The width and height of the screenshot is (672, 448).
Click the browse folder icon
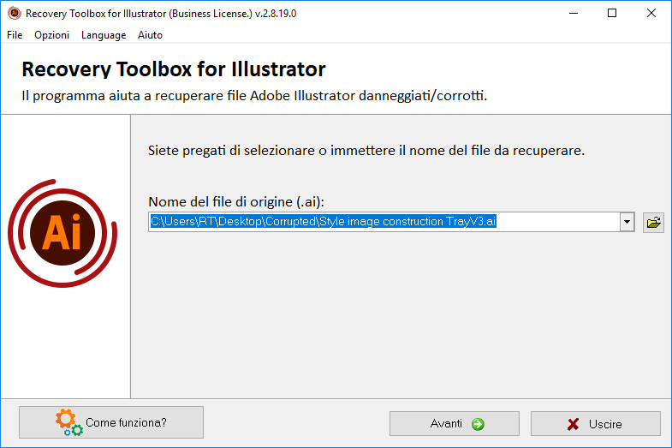coord(653,223)
